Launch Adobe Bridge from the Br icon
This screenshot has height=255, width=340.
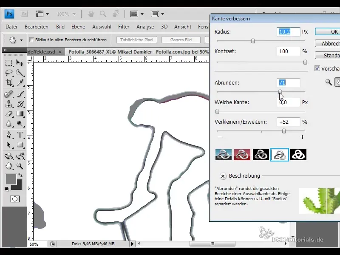[x=24, y=14]
